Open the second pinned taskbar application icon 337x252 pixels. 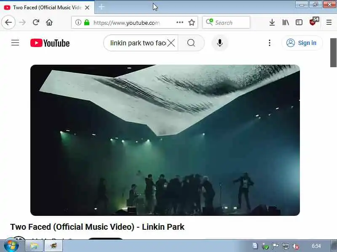click(53, 246)
